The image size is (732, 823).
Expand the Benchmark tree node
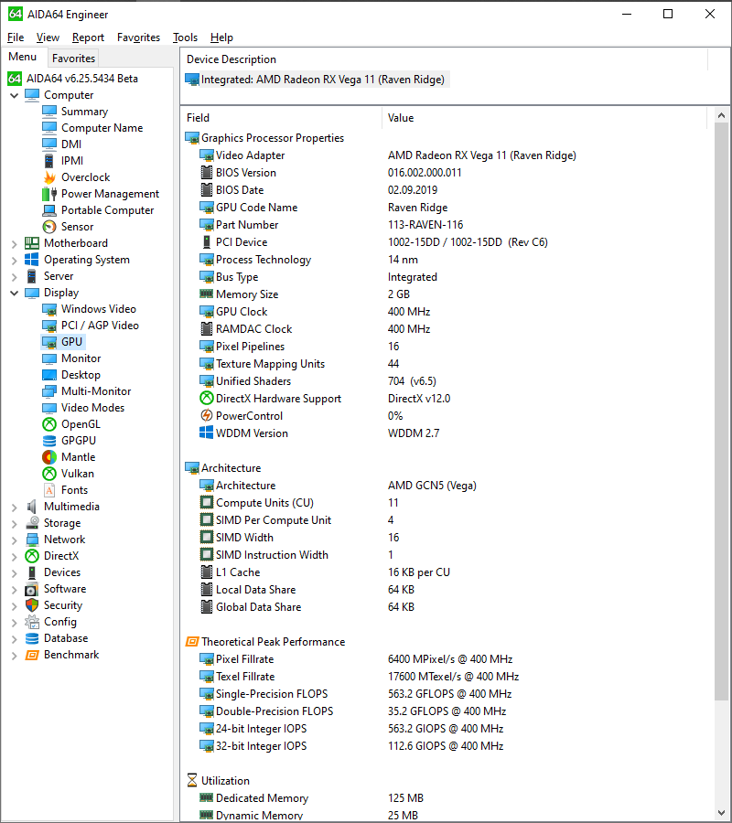[x=14, y=656]
